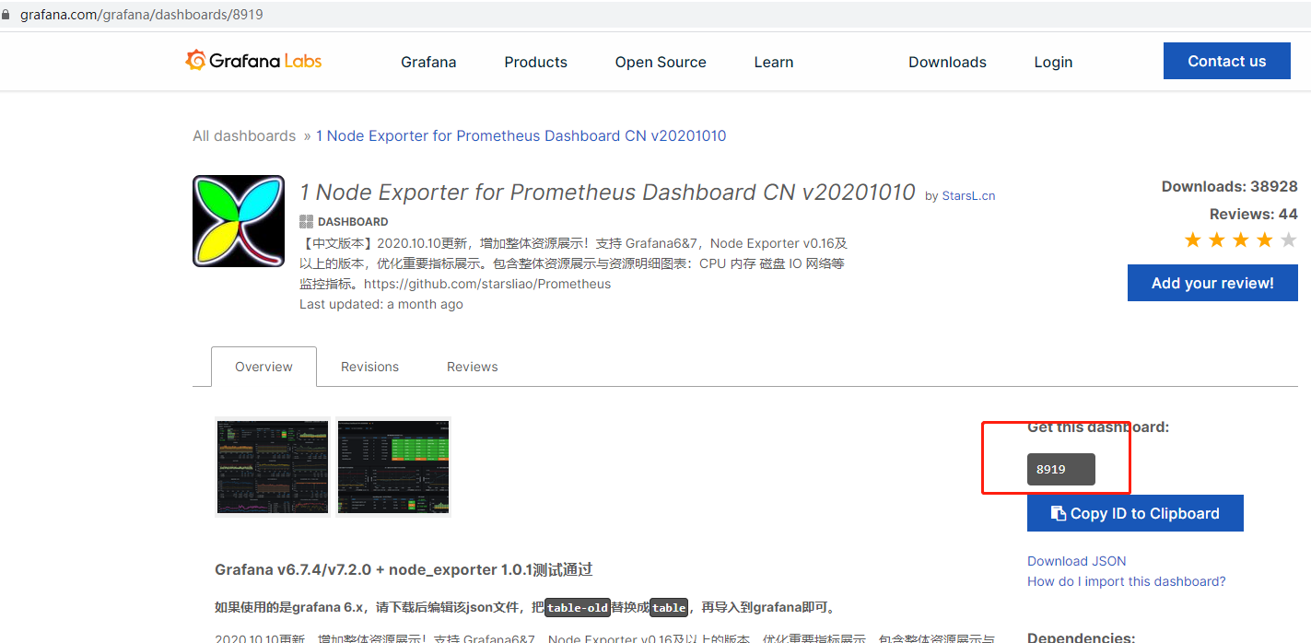
Task: Switch to the Reviews tab
Action: [x=473, y=367]
